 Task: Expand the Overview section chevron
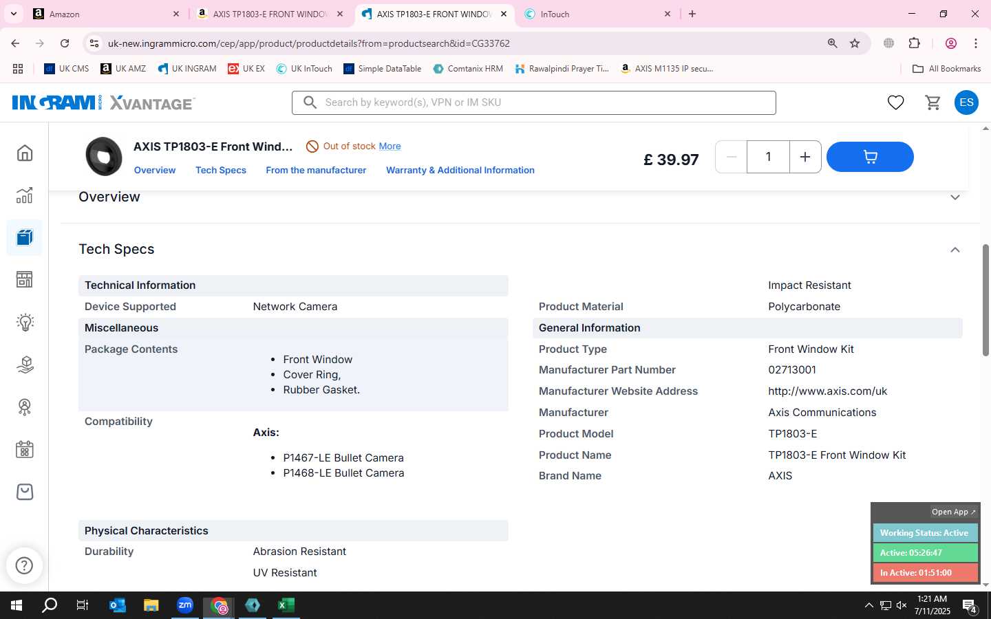click(x=955, y=197)
